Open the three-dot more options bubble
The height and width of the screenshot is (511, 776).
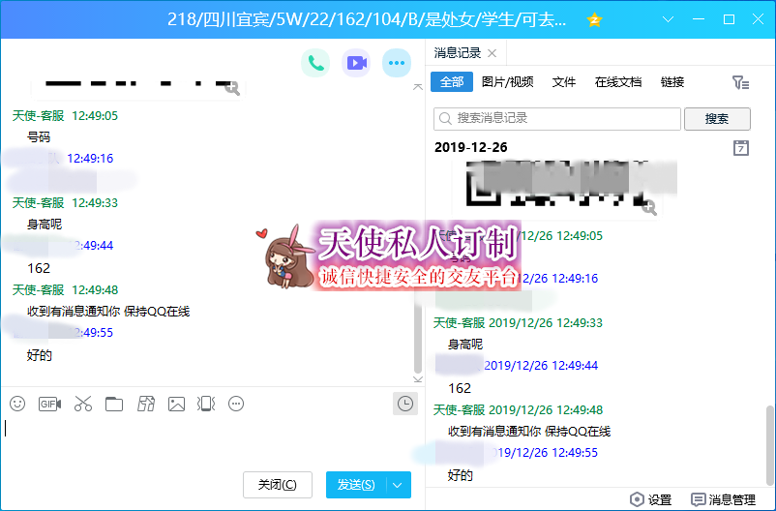396,63
